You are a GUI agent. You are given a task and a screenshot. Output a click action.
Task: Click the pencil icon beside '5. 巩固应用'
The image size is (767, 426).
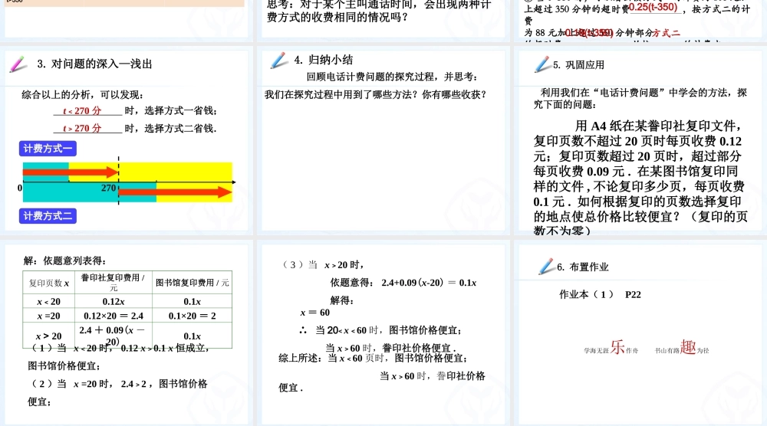click(542, 64)
